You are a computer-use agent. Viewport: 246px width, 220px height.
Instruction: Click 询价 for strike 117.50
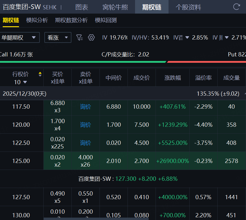(x=86, y=107)
